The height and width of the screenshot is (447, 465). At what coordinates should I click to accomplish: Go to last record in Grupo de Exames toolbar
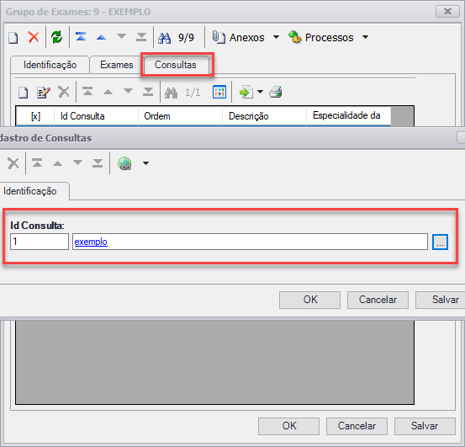(x=141, y=37)
